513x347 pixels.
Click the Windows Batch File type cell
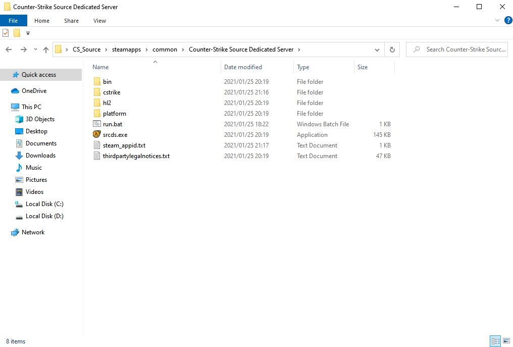(x=323, y=124)
